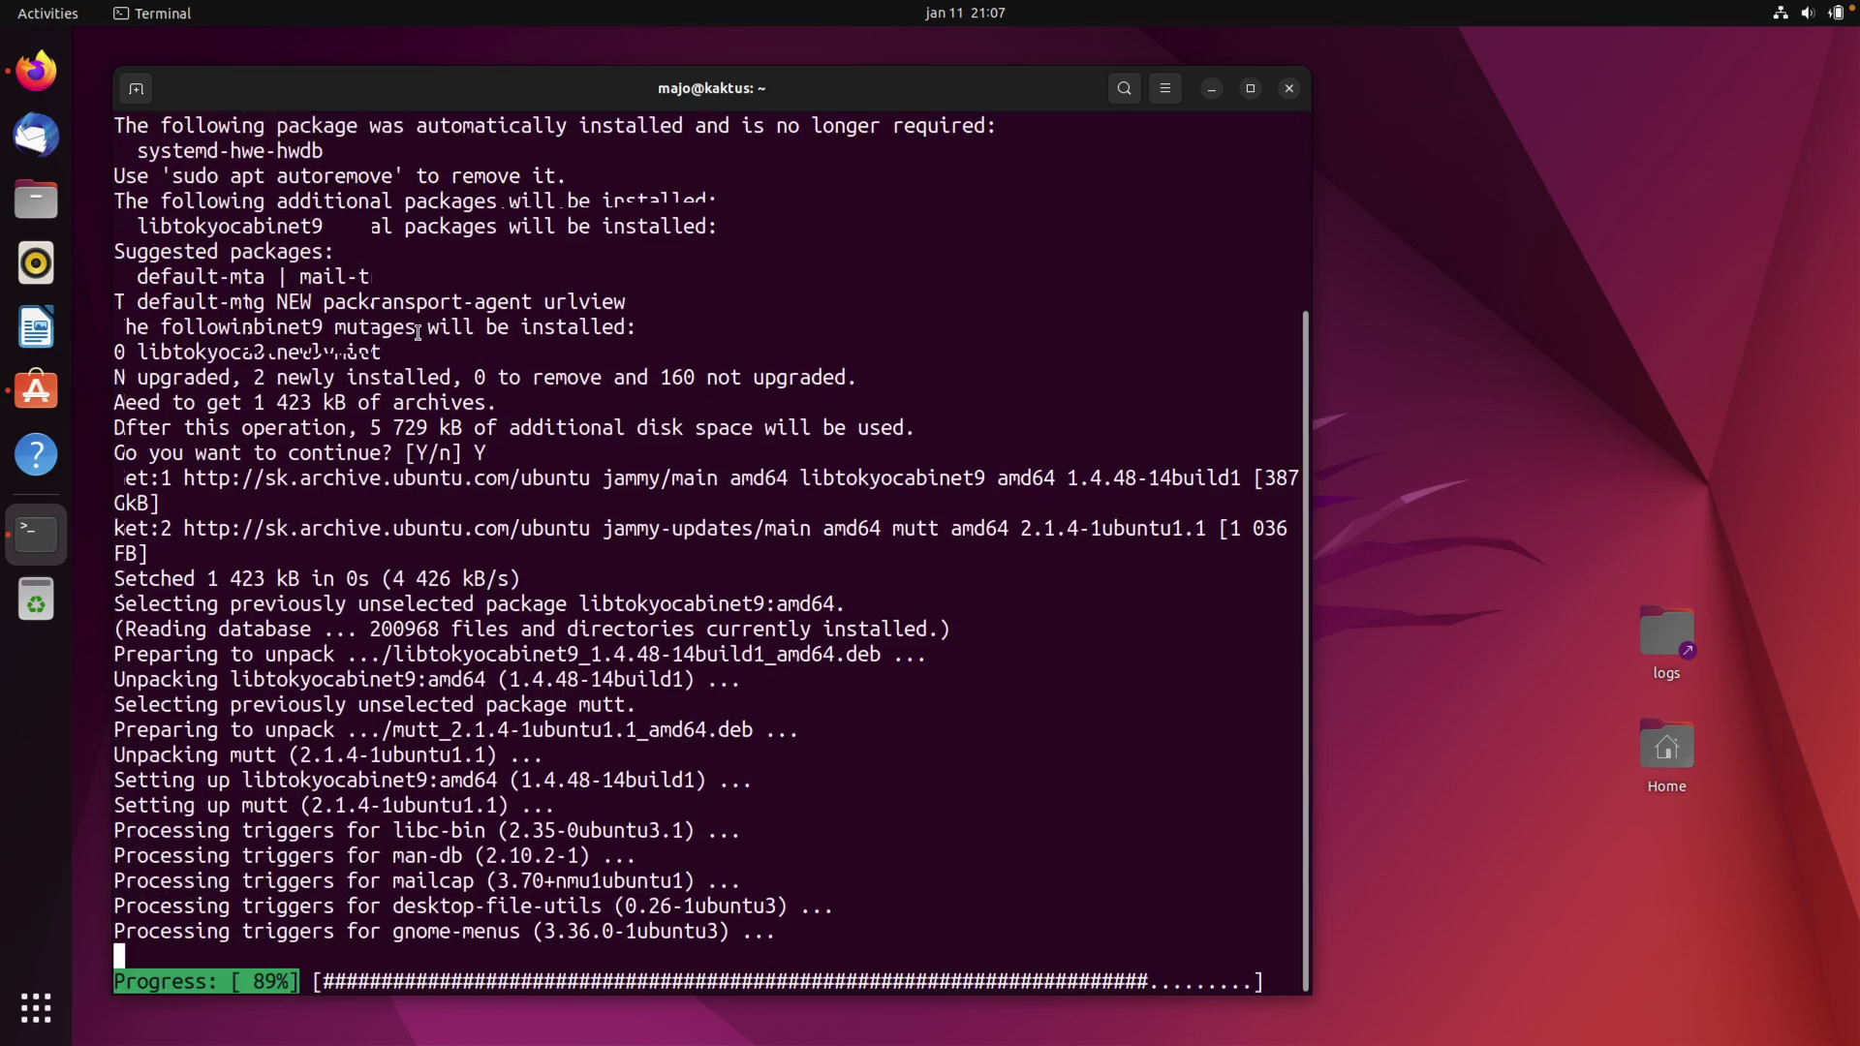Open a new terminal tab
The width and height of the screenshot is (1860, 1046).
pyautogui.click(x=136, y=88)
